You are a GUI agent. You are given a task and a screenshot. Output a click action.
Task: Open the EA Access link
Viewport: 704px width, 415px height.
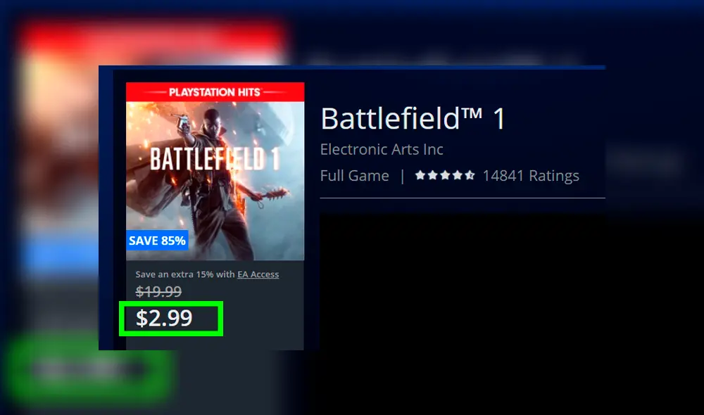[258, 274]
